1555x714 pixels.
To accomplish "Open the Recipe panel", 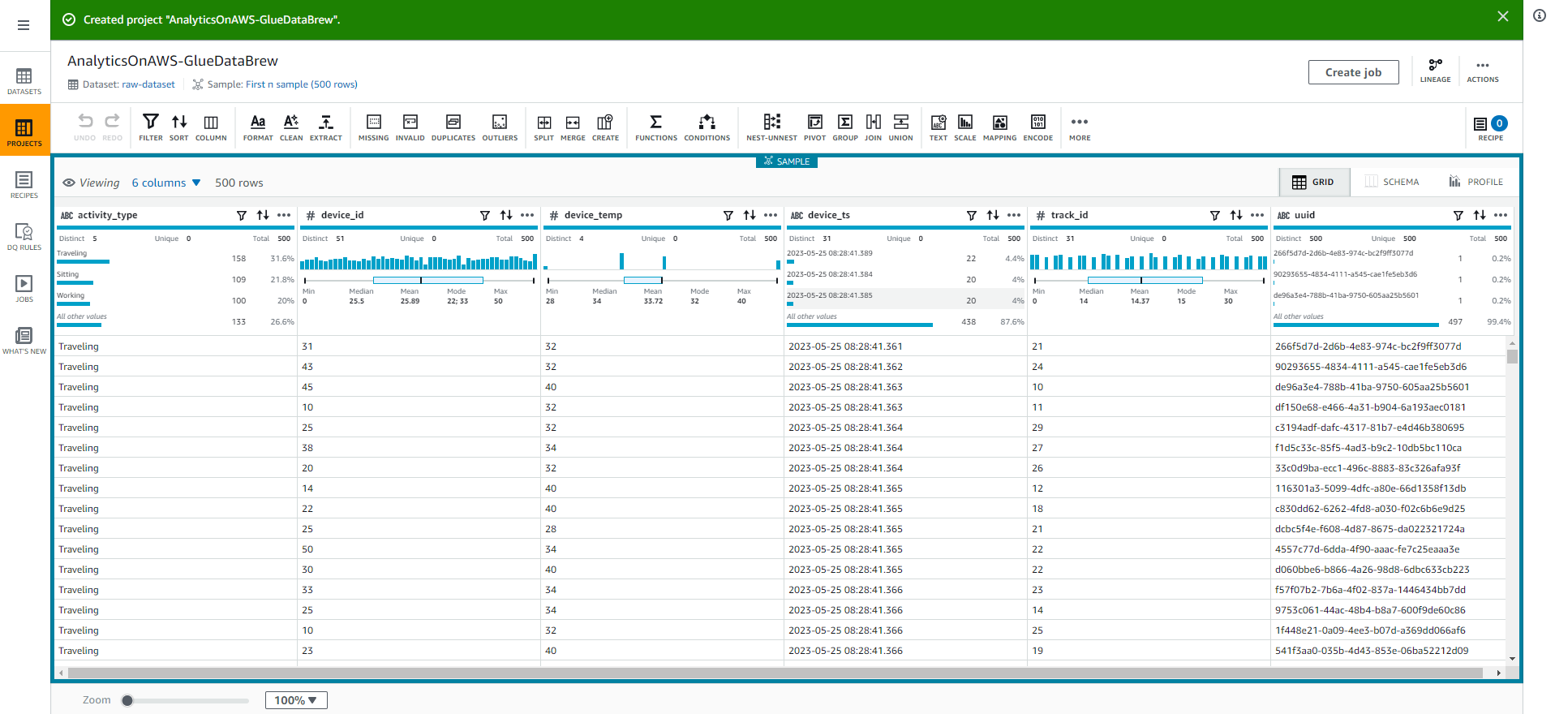I will coord(1491,127).
